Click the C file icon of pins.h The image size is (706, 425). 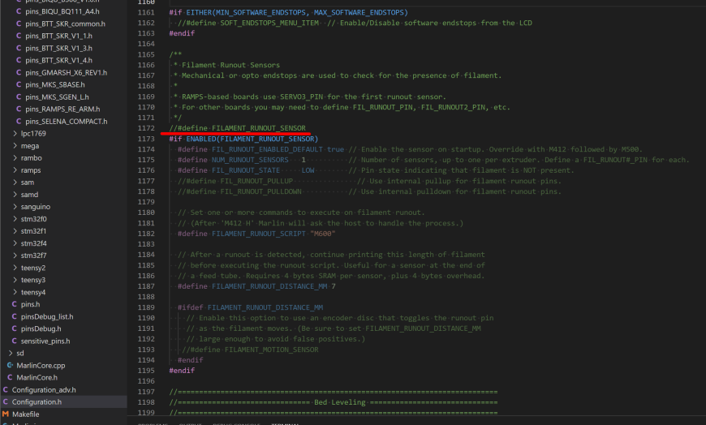(14, 304)
